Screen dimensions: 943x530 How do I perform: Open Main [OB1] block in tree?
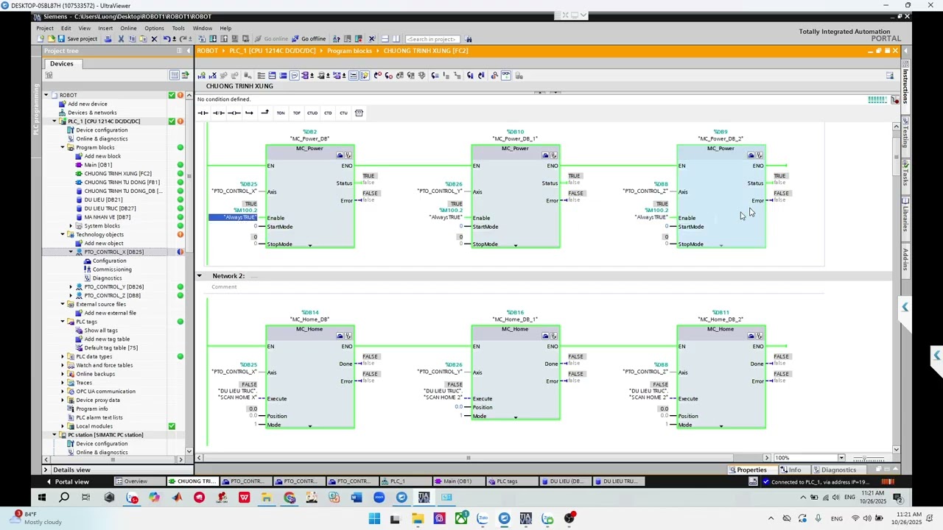click(98, 165)
